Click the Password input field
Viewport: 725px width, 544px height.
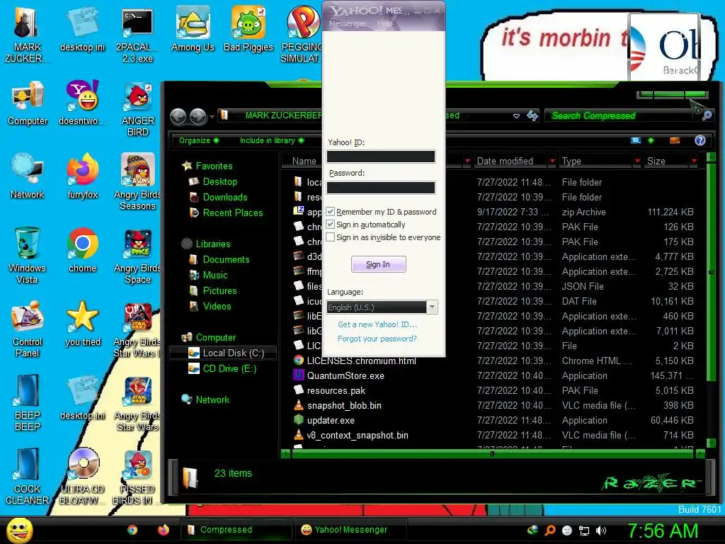[381, 187]
